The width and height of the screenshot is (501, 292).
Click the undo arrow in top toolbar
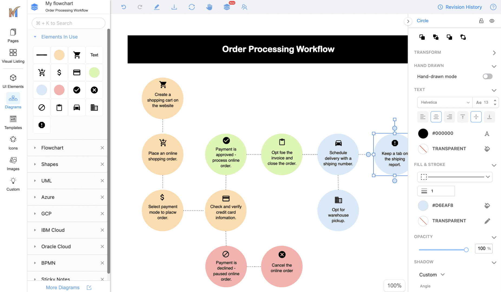pyautogui.click(x=124, y=7)
